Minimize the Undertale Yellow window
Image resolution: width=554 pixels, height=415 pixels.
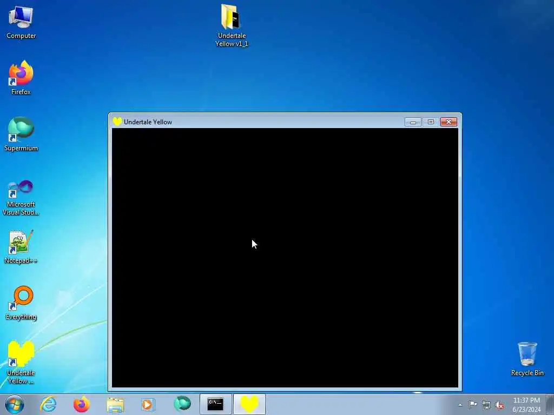pos(413,122)
